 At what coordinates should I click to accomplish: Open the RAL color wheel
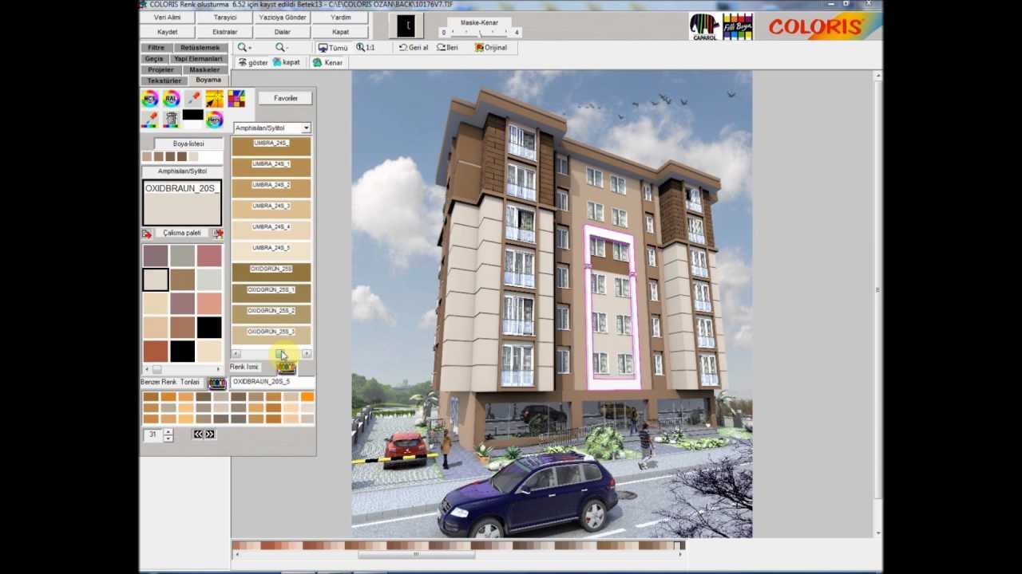coord(171,99)
